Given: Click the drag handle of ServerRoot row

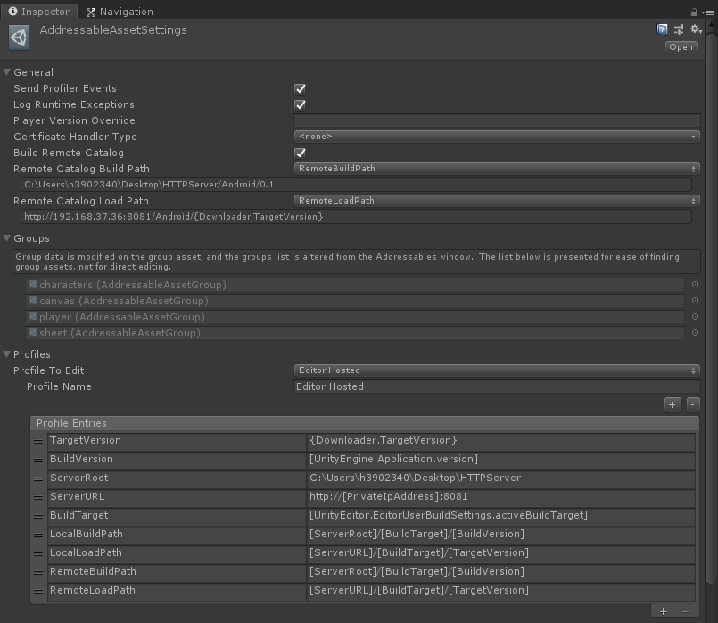Looking at the screenshot, I should tap(38, 479).
